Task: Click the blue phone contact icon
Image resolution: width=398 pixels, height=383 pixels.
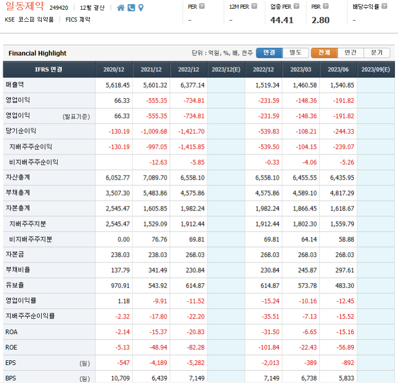Action: coord(131,8)
